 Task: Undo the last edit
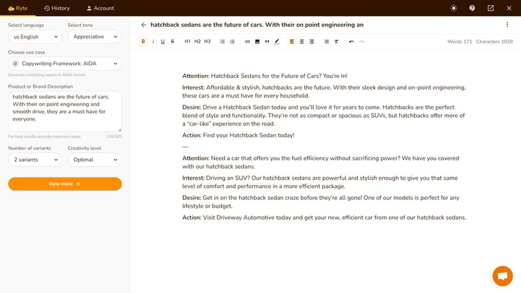point(352,42)
